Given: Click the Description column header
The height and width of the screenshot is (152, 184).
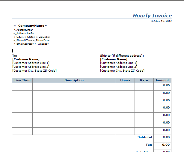Looking at the screenshot, I should coord(74,80).
